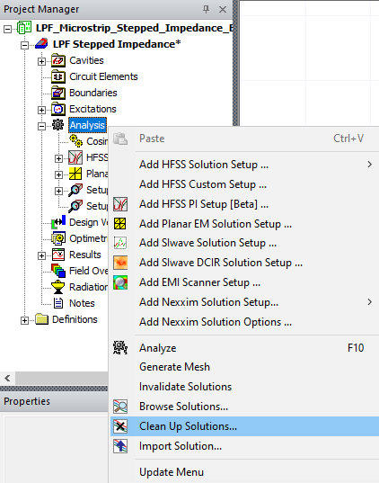Click the Design Verification icon
Image resolution: width=379 pixels, height=483 pixels.
(x=58, y=222)
